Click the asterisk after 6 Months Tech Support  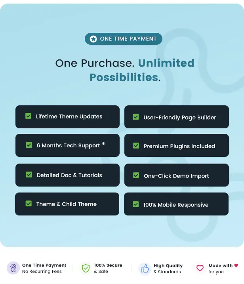pyautogui.click(x=103, y=144)
